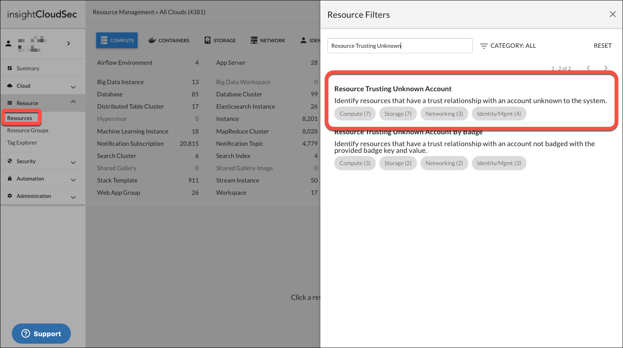Image resolution: width=623 pixels, height=348 pixels.
Task: Expand the user account chevron
Action: pyautogui.click(x=68, y=43)
